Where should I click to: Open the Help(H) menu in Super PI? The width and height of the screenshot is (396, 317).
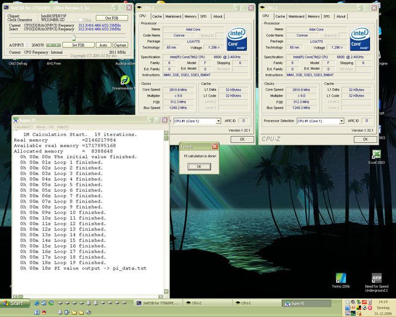[x=63, y=127]
